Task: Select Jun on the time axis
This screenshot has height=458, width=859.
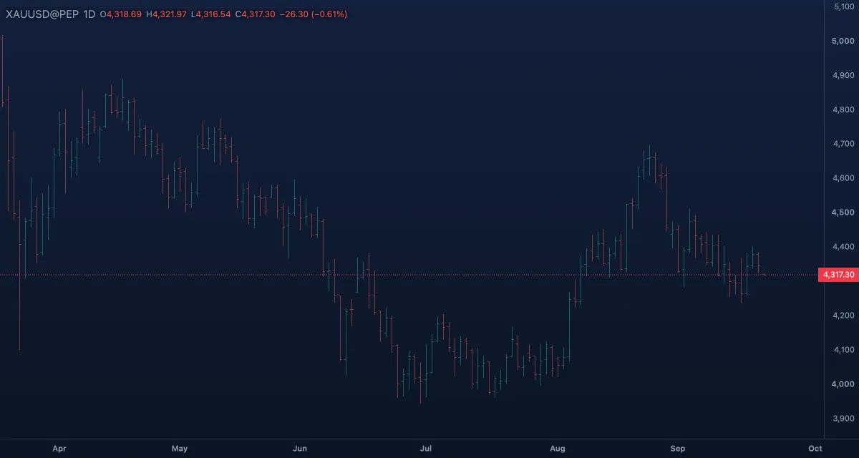Action: point(300,449)
